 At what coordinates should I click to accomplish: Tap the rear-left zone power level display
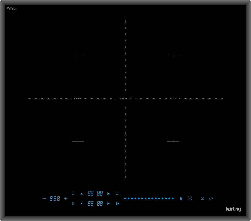(x=91, y=193)
